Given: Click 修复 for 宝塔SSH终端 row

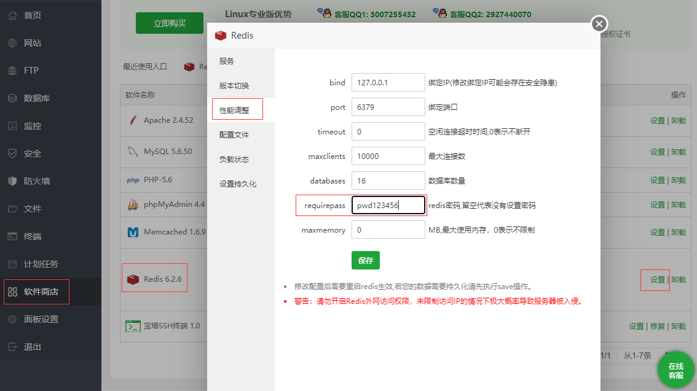Looking at the screenshot, I should pos(658,327).
